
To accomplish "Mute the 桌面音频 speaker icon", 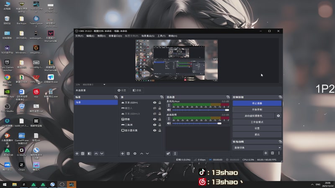I will (169, 123).
